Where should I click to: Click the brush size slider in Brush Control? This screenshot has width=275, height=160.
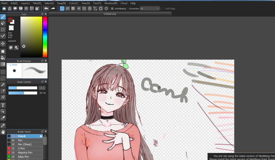click(23, 88)
